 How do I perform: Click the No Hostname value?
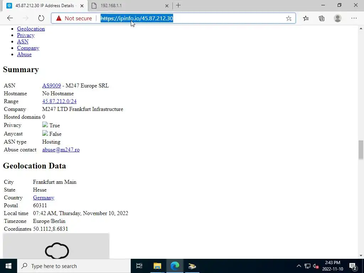point(58,93)
